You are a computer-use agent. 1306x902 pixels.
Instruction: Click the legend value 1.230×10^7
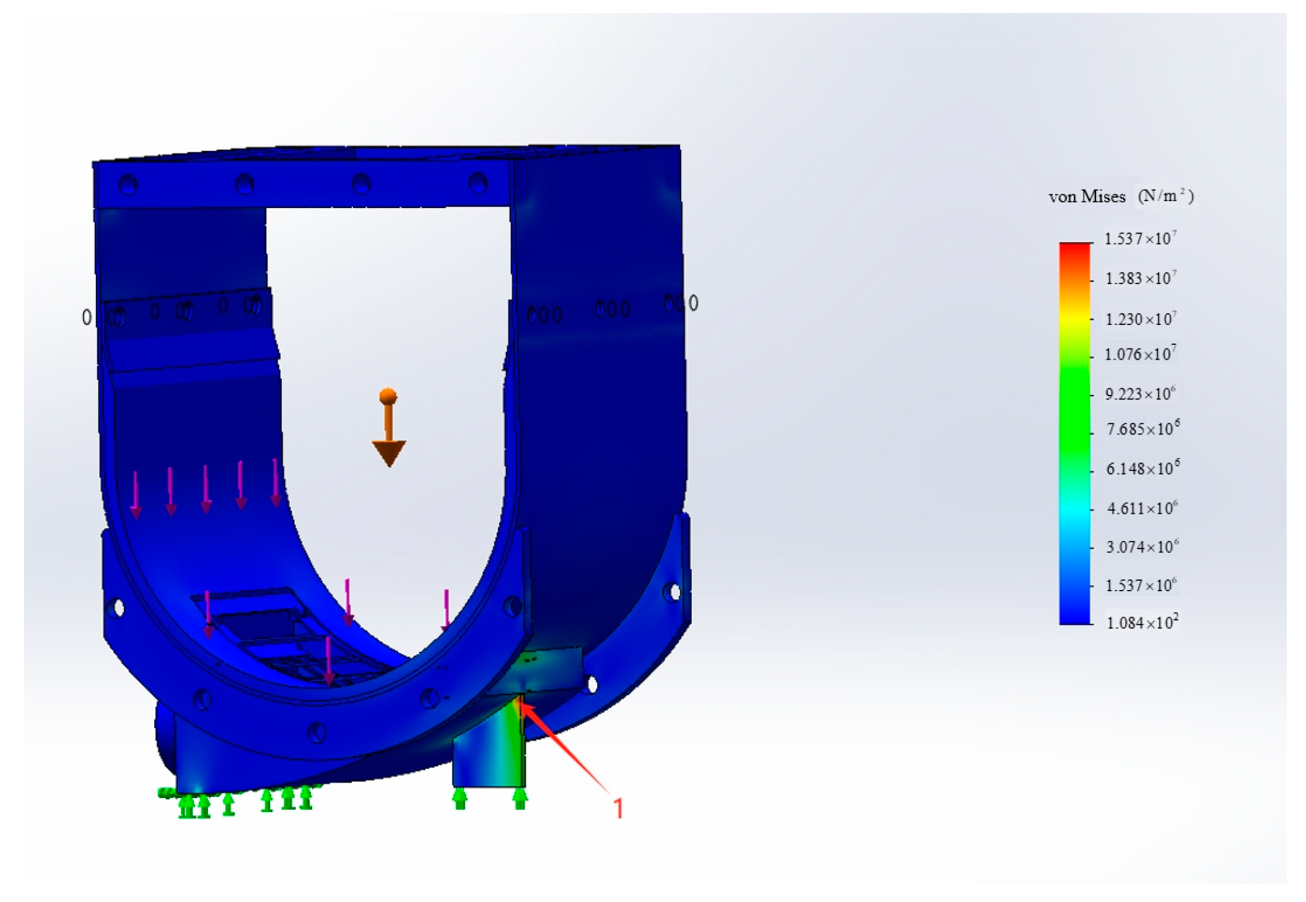coord(1141,319)
